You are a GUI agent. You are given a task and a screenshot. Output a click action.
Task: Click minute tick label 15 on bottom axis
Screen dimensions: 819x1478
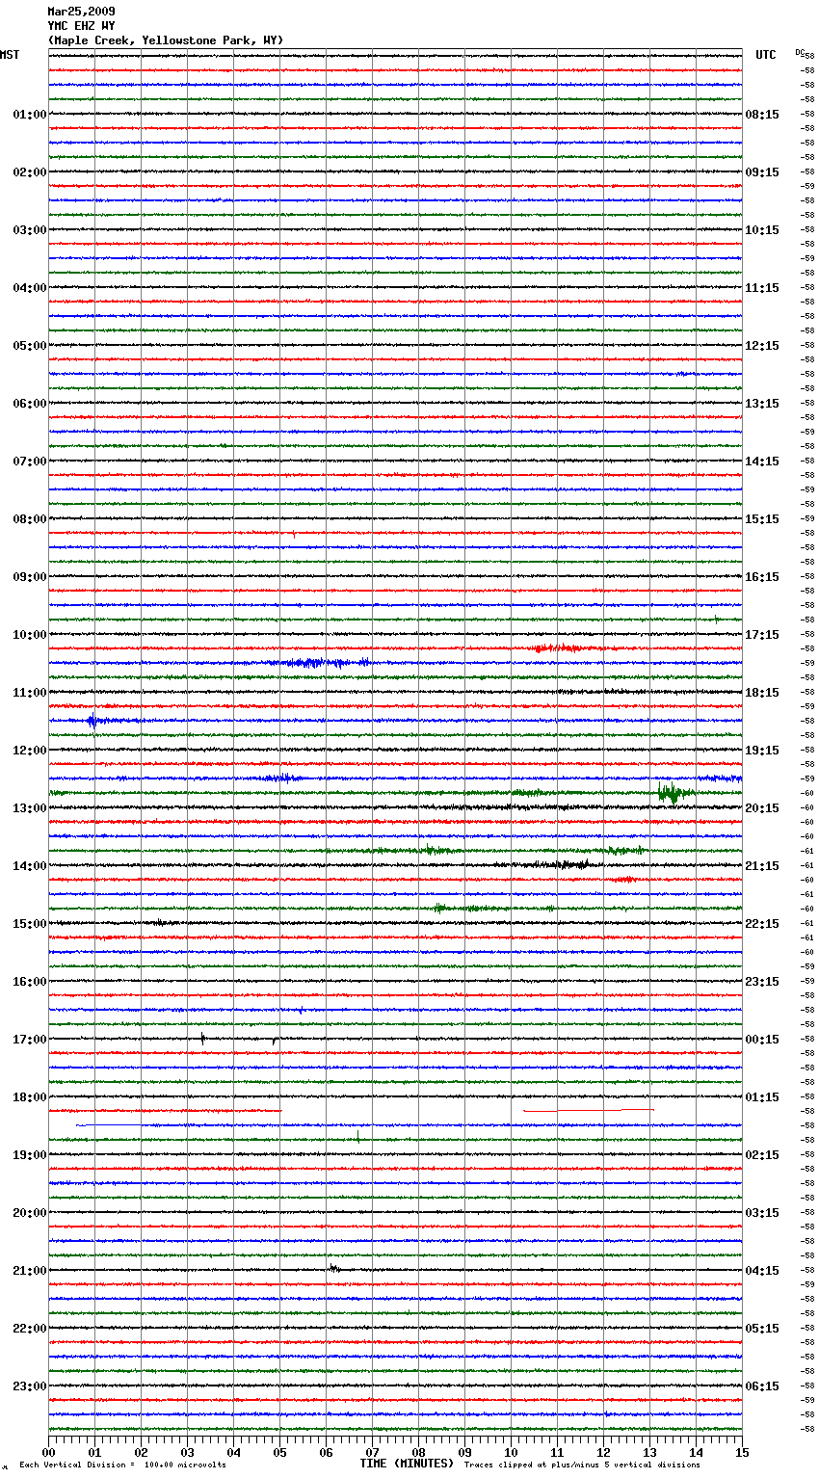point(742,1453)
